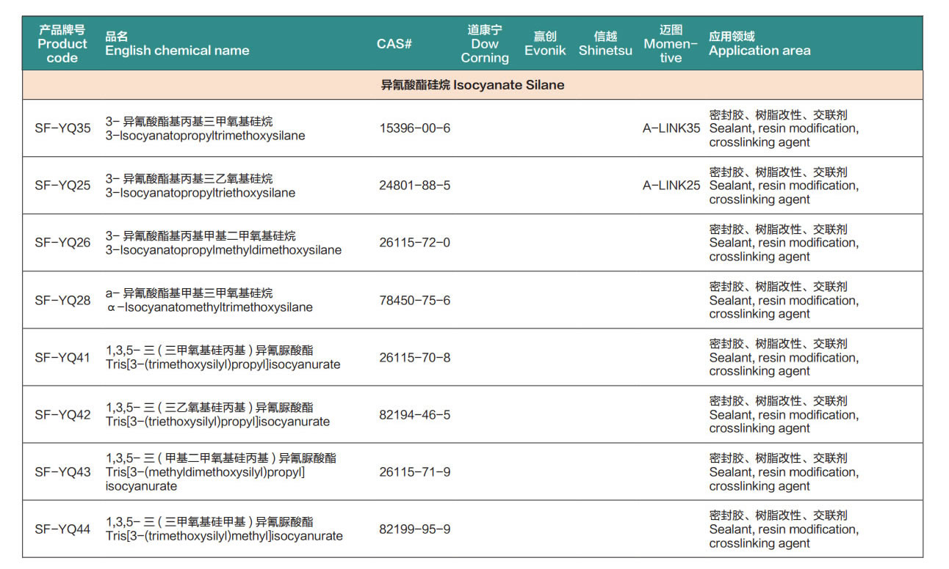
Task: Click the α-Isocyanatomethyltrimethoxysilane chemical name
Action: pyautogui.click(x=210, y=307)
